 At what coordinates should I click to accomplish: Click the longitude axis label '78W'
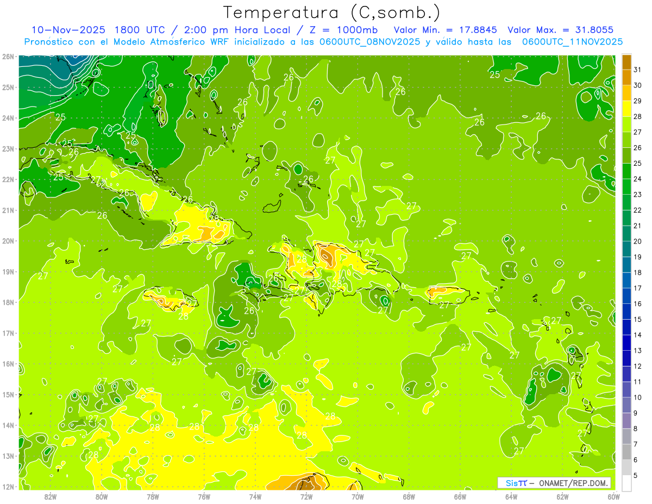click(x=153, y=496)
